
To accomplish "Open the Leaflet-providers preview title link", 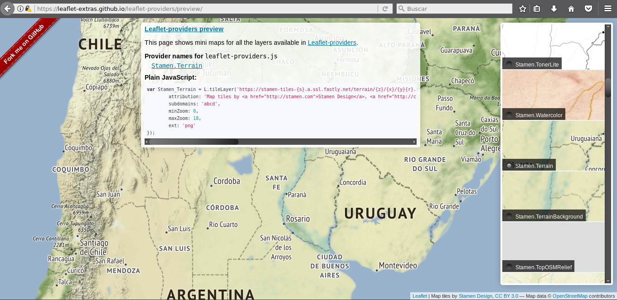I will click(184, 29).
